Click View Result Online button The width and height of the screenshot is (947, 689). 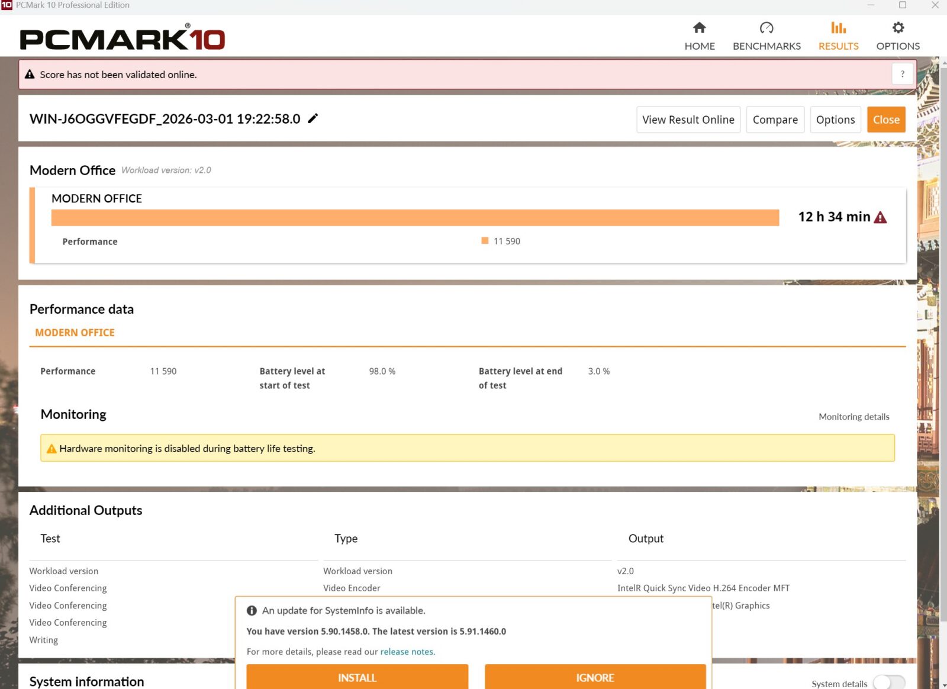point(688,120)
